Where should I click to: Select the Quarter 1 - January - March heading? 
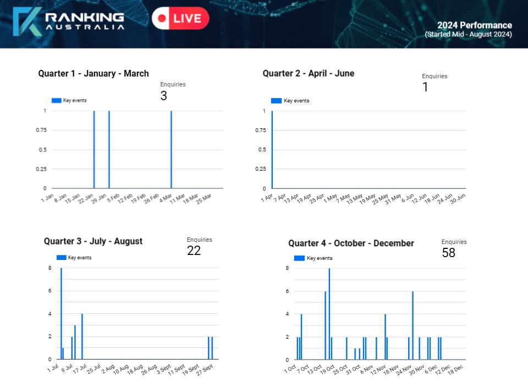(x=93, y=73)
